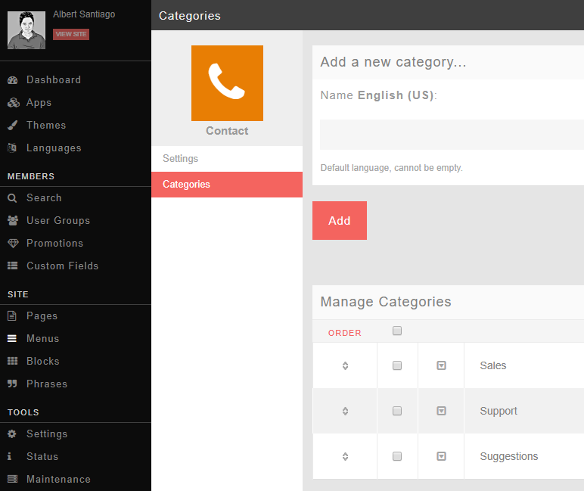Viewport: 584px width, 491px height.
Task: Focus the category Name input field
Action: click(x=452, y=135)
